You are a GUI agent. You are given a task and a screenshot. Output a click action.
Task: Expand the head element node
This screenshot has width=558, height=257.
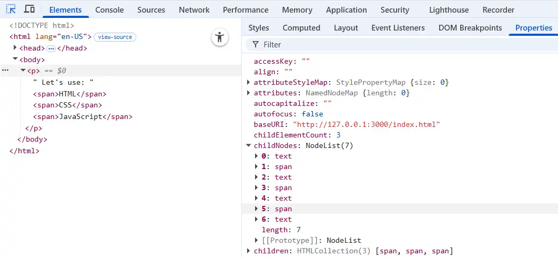click(x=15, y=48)
